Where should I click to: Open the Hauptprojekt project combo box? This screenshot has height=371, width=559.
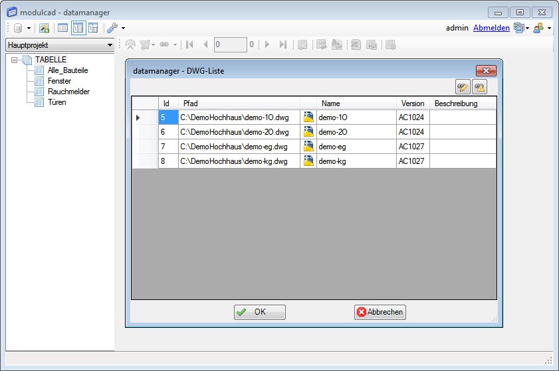point(60,45)
